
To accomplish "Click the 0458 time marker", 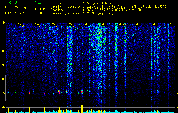I will pos(138,24).
